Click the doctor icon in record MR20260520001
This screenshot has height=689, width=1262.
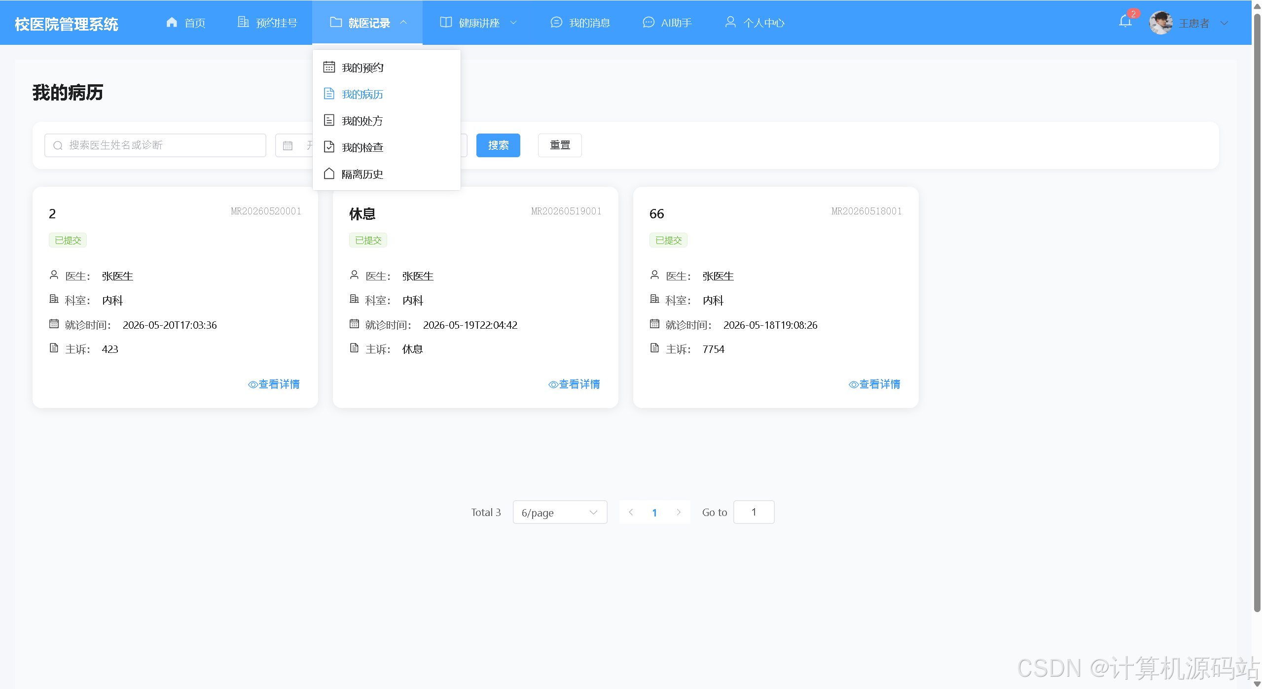(54, 275)
